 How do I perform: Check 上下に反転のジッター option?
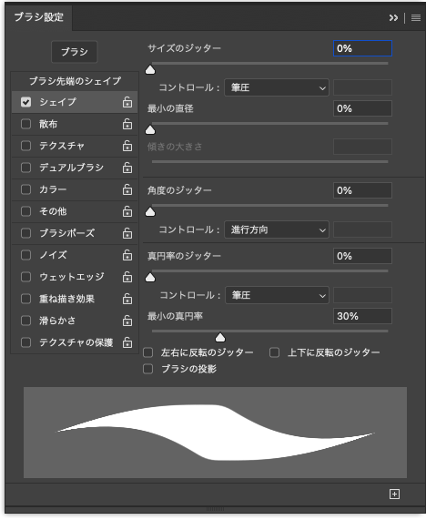275,352
